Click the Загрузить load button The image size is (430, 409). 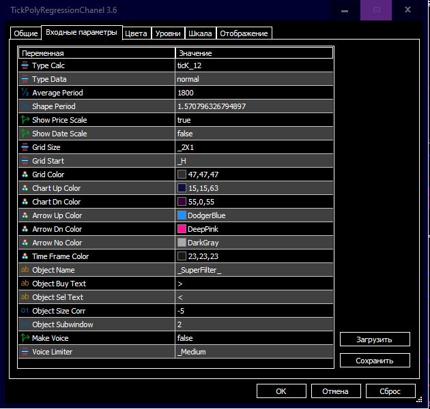pos(375,339)
